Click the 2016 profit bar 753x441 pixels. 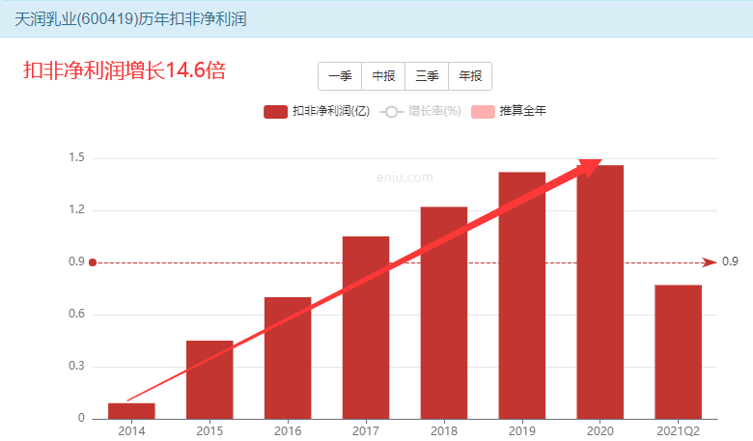288,358
